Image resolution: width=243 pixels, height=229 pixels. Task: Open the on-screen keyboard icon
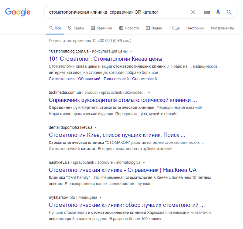click(207, 12)
